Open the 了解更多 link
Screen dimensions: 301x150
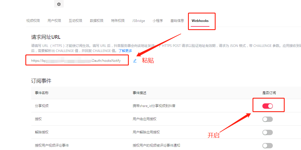(x=125, y=51)
